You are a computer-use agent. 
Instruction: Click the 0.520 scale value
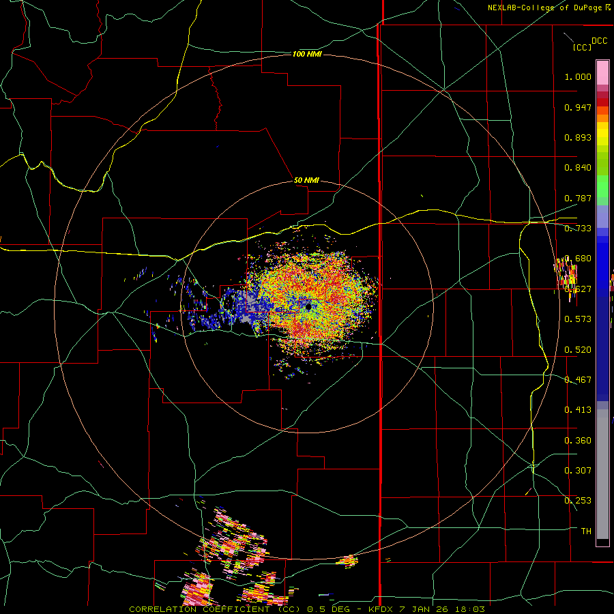[x=578, y=350]
